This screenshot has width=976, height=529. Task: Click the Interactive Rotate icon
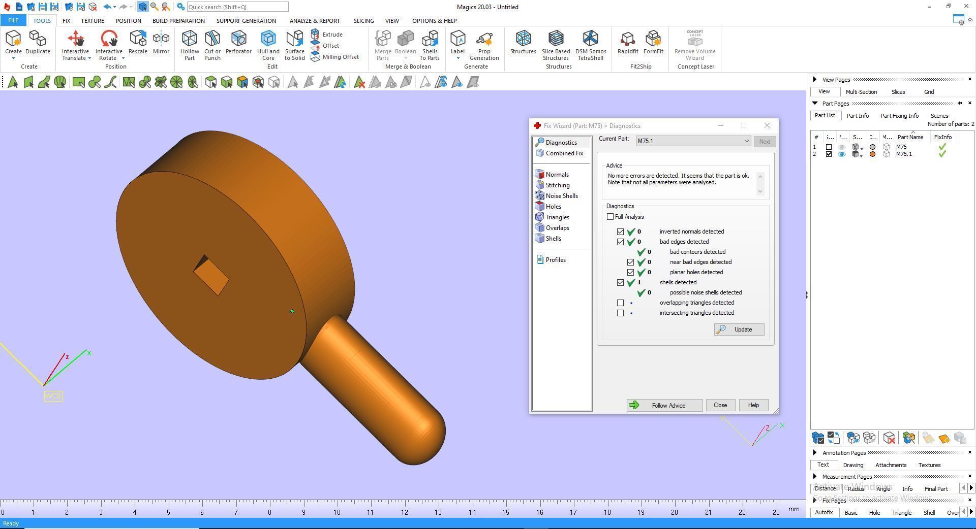(109, 39)
